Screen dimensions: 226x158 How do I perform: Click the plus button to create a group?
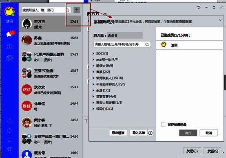(77, 10)
